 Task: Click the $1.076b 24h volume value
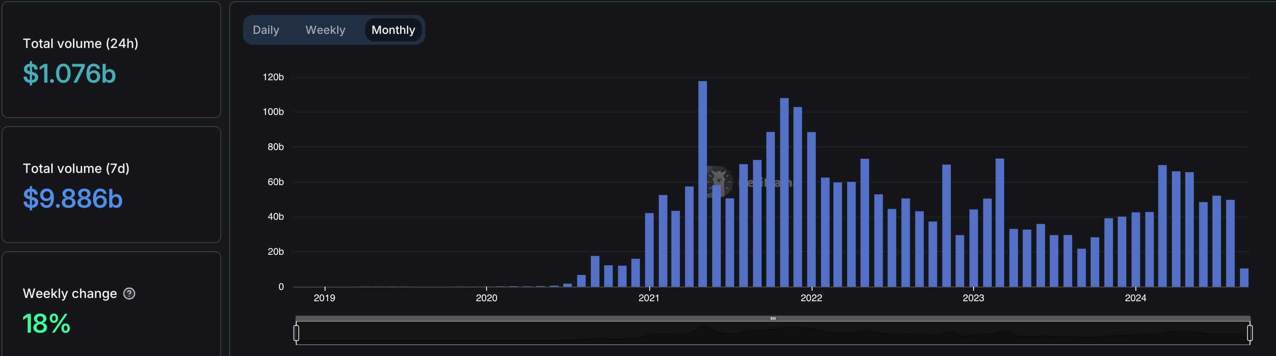[69, 74]
